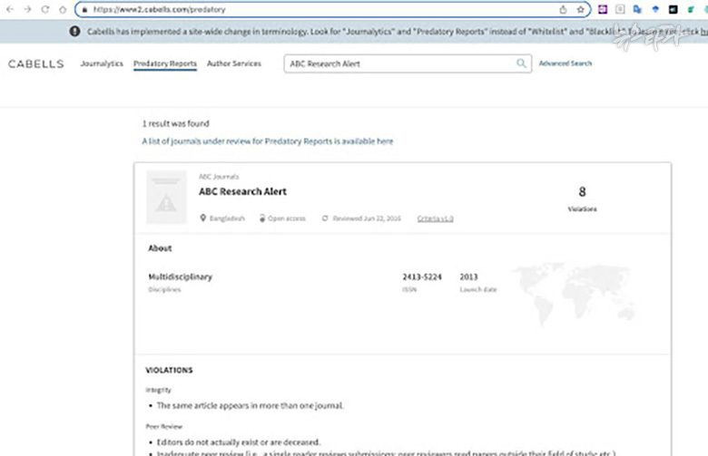Go forward with the browser forward arrow
This screenshot has height=456, width=708.
[27, 9]
